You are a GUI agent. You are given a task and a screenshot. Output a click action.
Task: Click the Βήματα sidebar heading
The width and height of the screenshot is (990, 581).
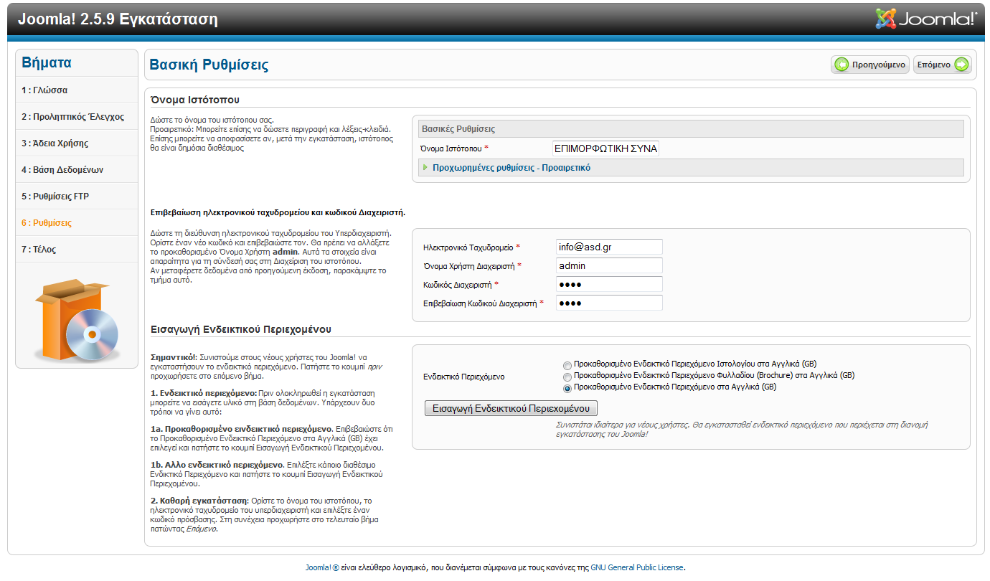click(47, 62)
